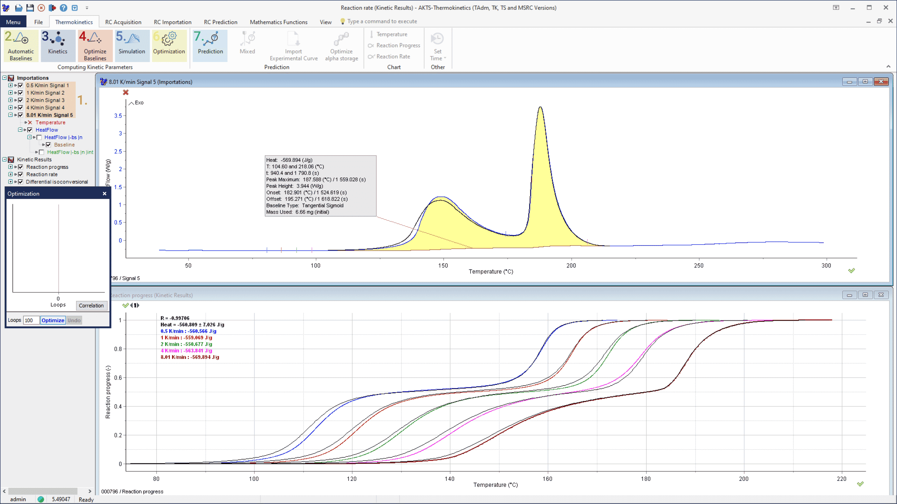Image resolution: width=897 pixels, height=504 pixels.
Task: Click the Loops number input field
Action: point(31,320)
